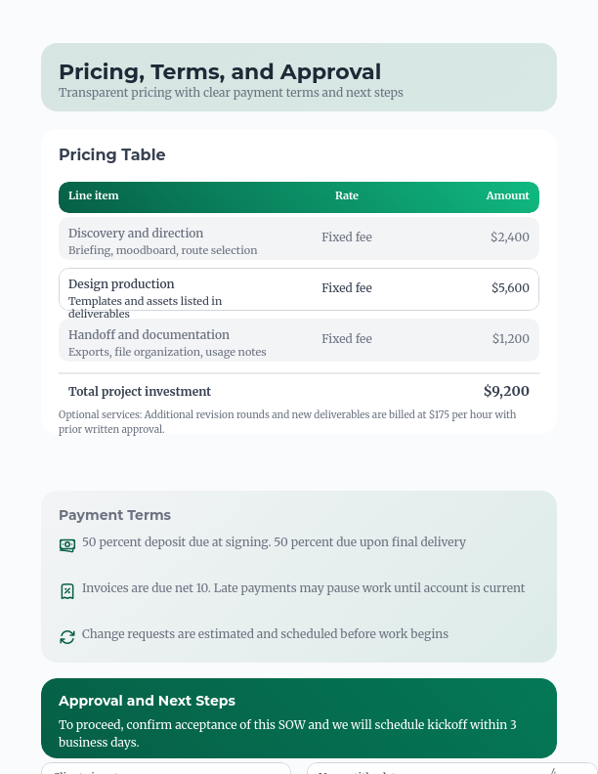598x774 pixels.
Task: Click the left input field below the approval banner
Action: (166, 769)
